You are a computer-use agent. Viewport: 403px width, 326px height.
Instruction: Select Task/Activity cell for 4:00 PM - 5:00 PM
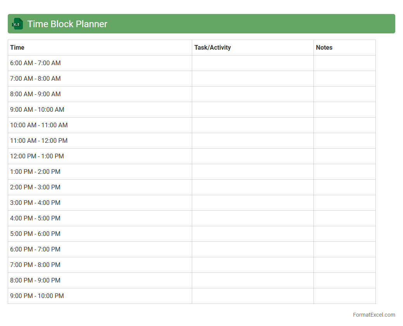pyautogui.click(x=253, y=218)
